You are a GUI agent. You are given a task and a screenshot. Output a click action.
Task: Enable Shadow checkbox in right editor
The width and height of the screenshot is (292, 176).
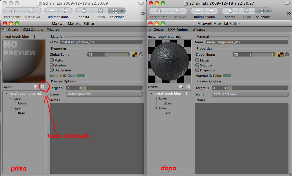coord(197,65)
